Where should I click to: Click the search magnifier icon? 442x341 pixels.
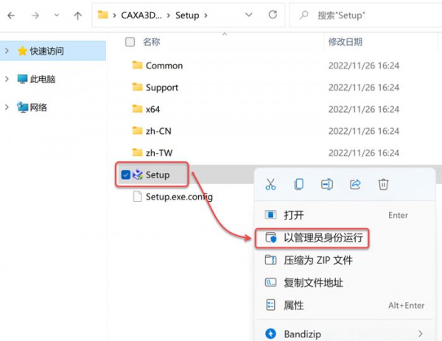[x=304, y=15]
